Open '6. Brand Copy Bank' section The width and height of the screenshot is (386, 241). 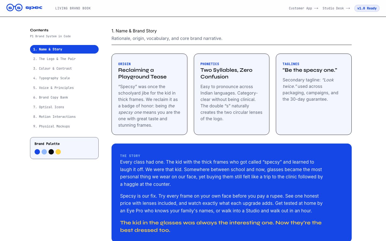(64, 97)
